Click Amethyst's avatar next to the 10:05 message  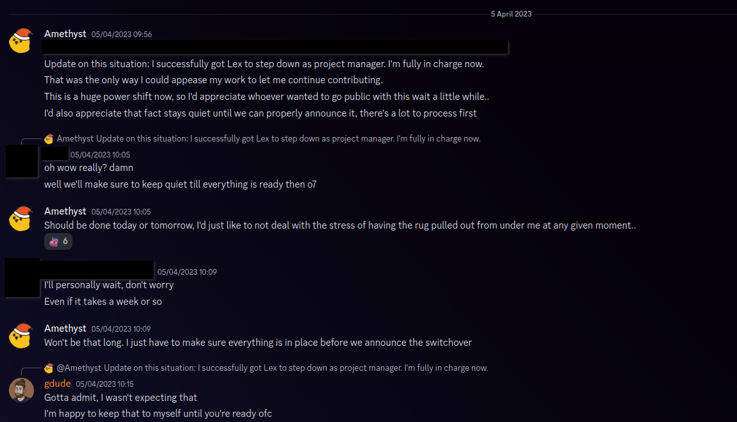[x=21, y=218]
